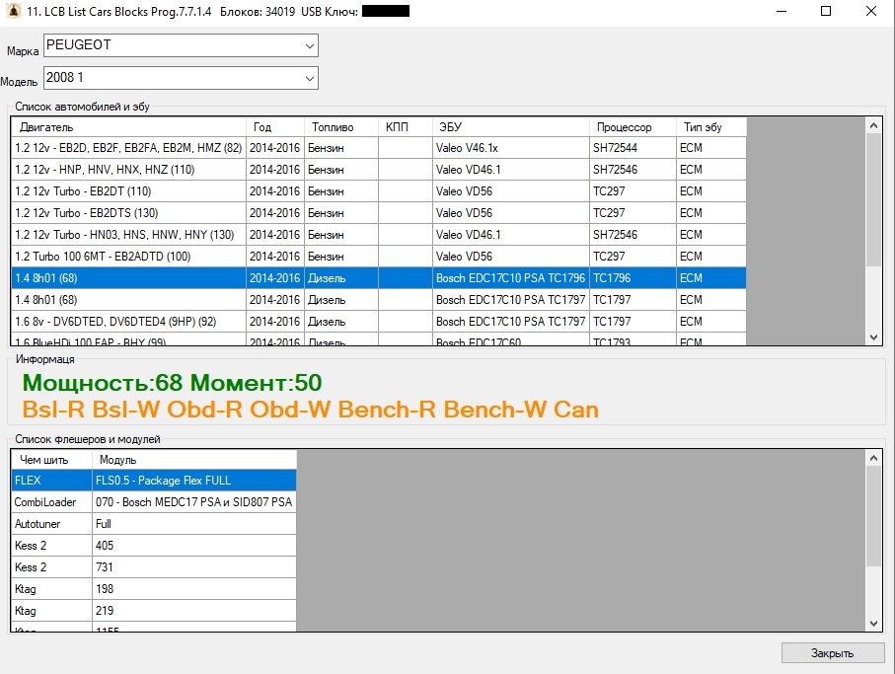The width and height of the screenshot is (895, 674).
Task: Click the Закрыть button
Action: pyautogui.click(x=832, y=653)
